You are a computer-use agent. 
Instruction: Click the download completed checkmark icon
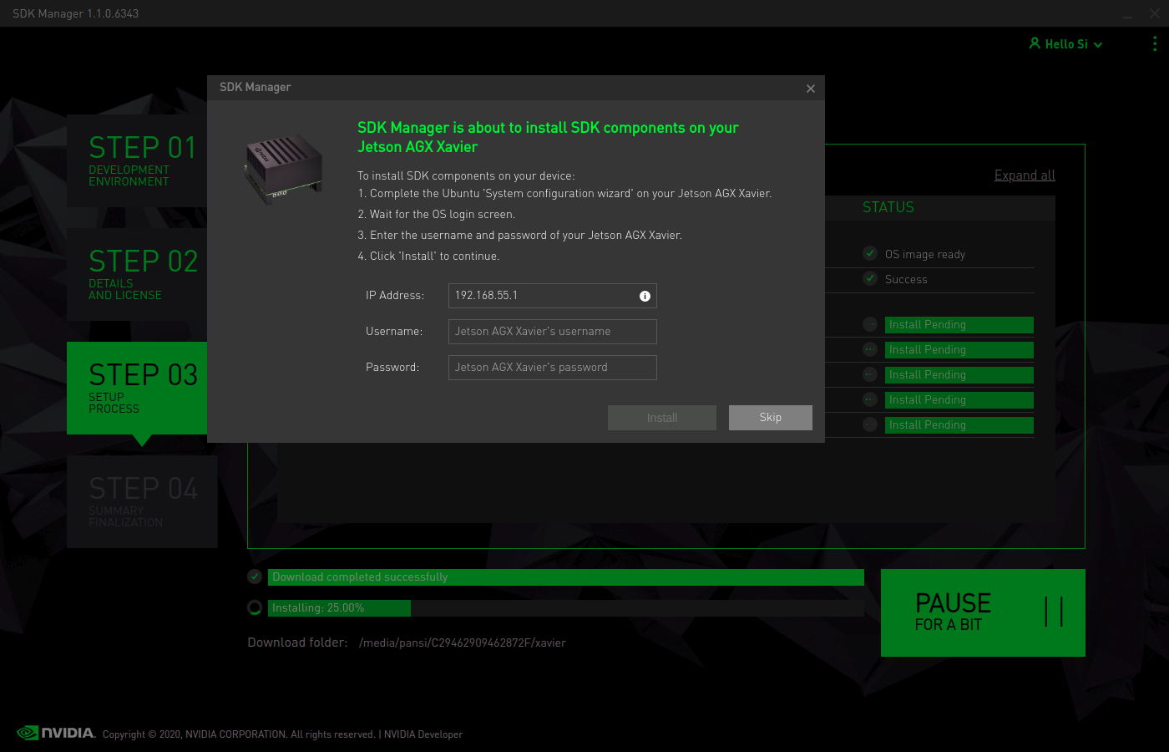[255, 577]
